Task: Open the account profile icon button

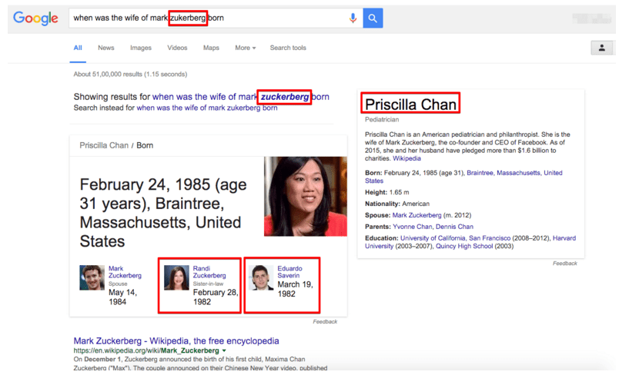Action: click(601, 48)
